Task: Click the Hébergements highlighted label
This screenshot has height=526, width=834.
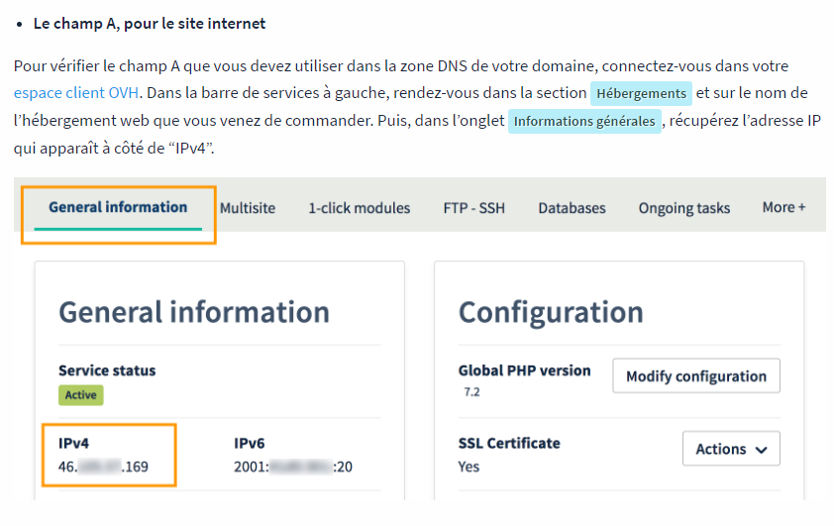Action: [641, 93]
